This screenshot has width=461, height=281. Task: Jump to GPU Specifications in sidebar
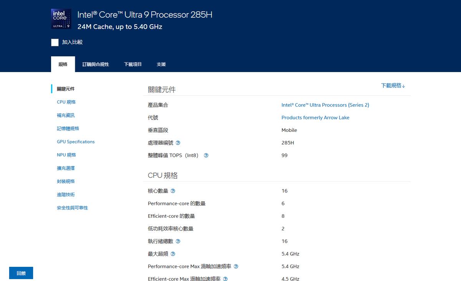pyautogui.click(x=76, y=142)
